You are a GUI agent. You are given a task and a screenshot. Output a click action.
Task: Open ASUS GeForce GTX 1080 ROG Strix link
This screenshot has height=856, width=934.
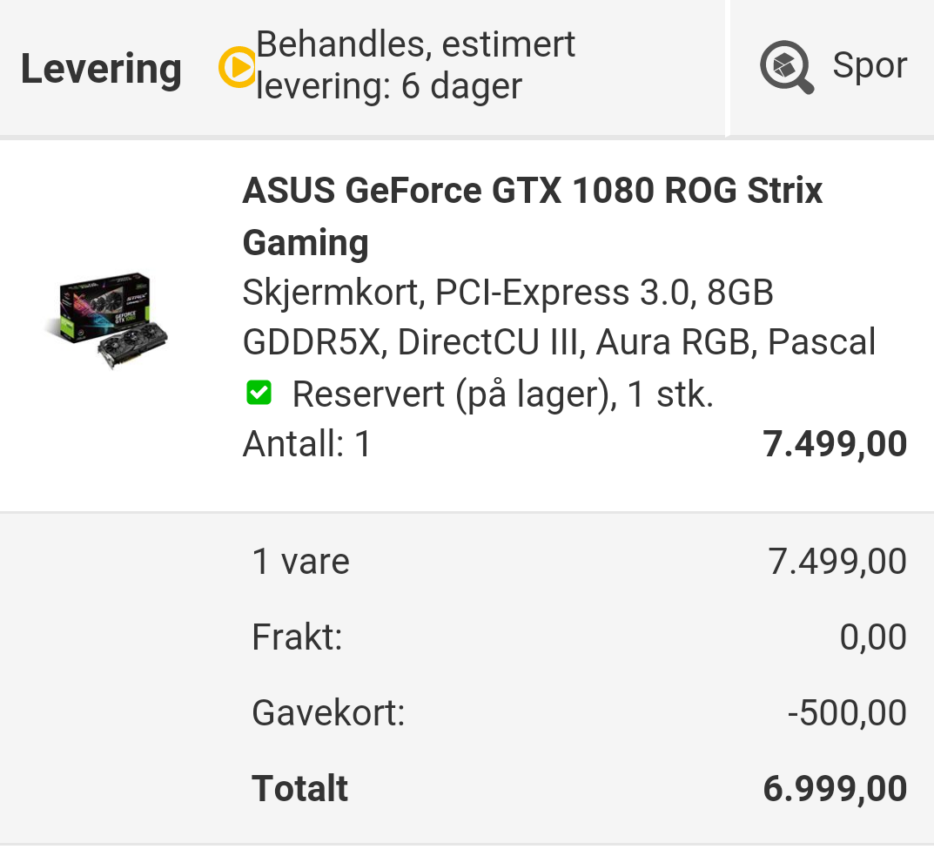[x=532, y=216]
